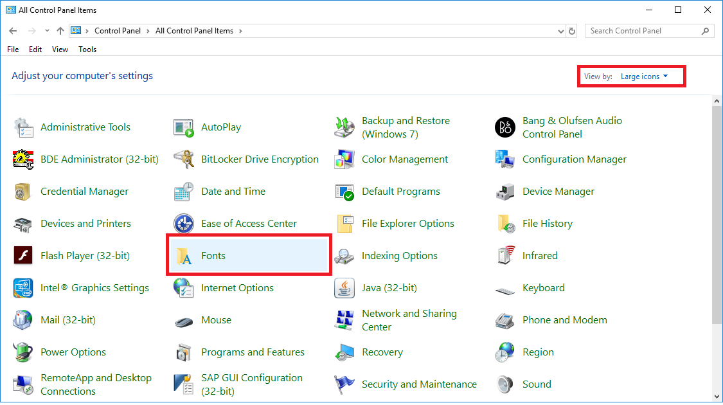Open the Edit menu
Viewport: 723px width, 405px height.
tap(35, 50)
